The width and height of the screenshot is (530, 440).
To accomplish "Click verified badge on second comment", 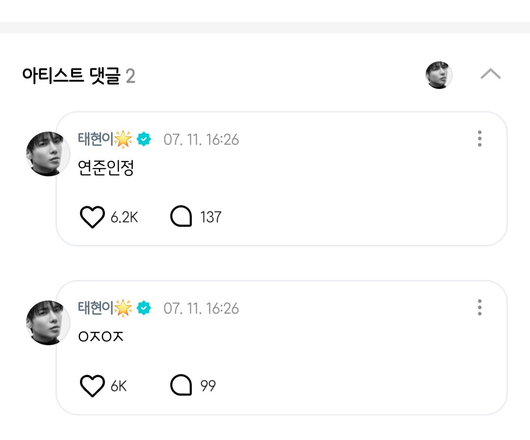I will (x=144, y=308).
